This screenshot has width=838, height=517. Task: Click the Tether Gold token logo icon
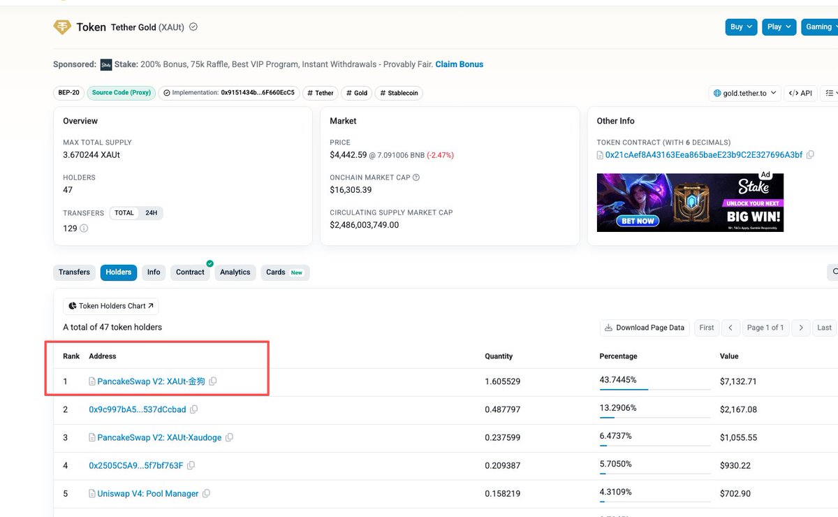point(62,27)
